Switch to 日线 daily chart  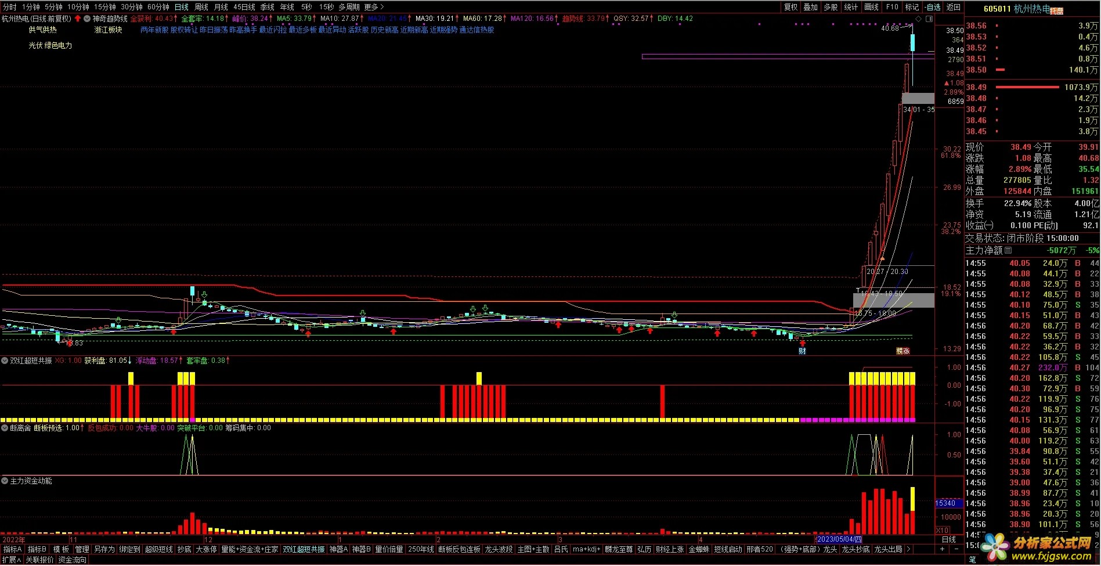click(182, 7)
